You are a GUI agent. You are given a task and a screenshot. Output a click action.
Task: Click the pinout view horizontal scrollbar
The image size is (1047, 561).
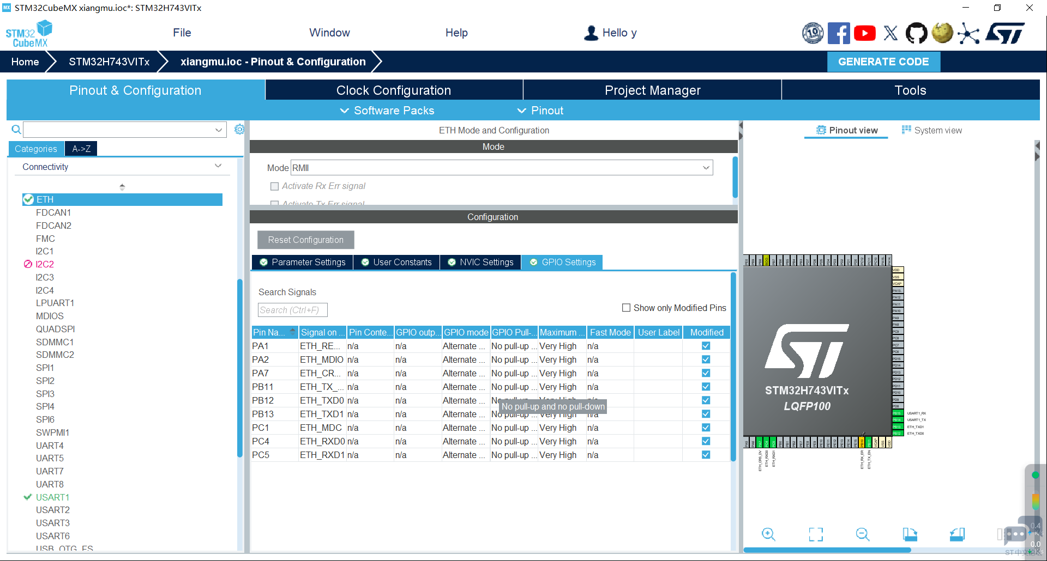point(827,550)
